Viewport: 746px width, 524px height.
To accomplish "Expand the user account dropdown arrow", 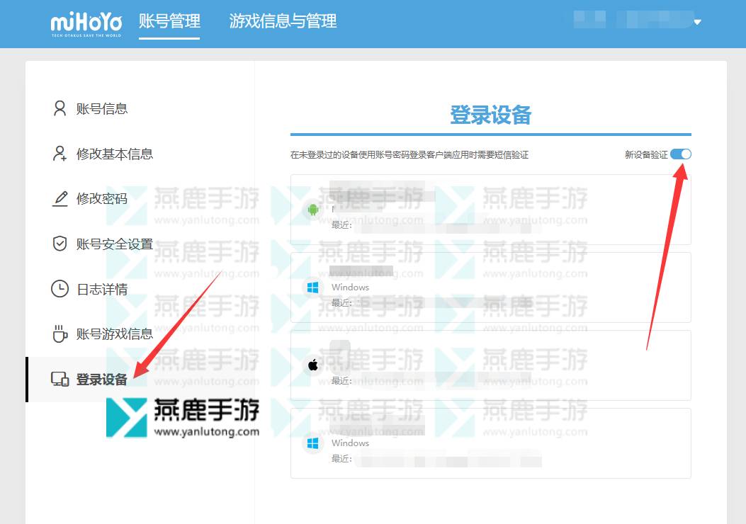I will (697, 22).
